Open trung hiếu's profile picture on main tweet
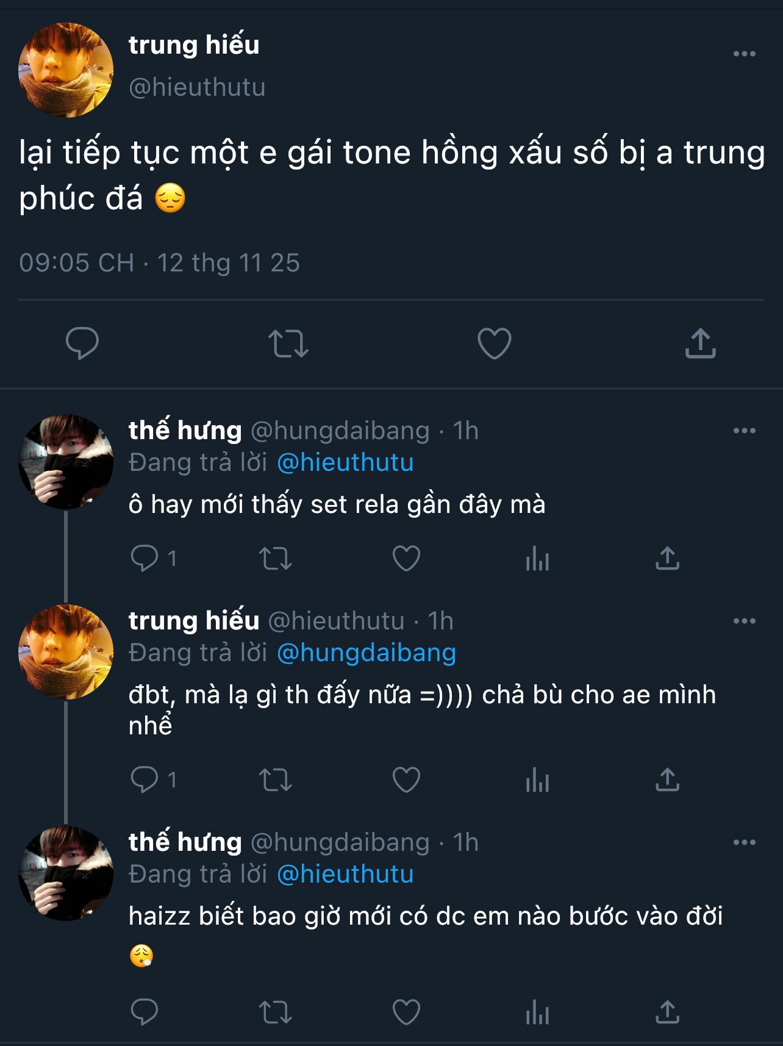 click(x=66, y=70)
